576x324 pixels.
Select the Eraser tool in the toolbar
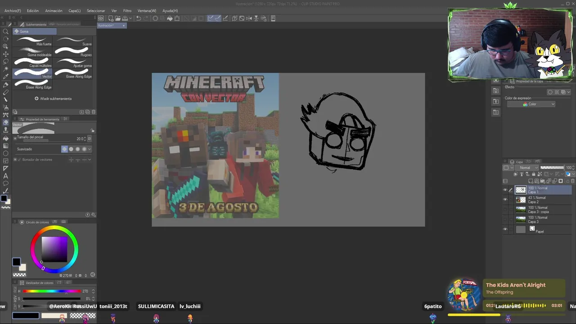pyautogui.click(x=5, y=122)
